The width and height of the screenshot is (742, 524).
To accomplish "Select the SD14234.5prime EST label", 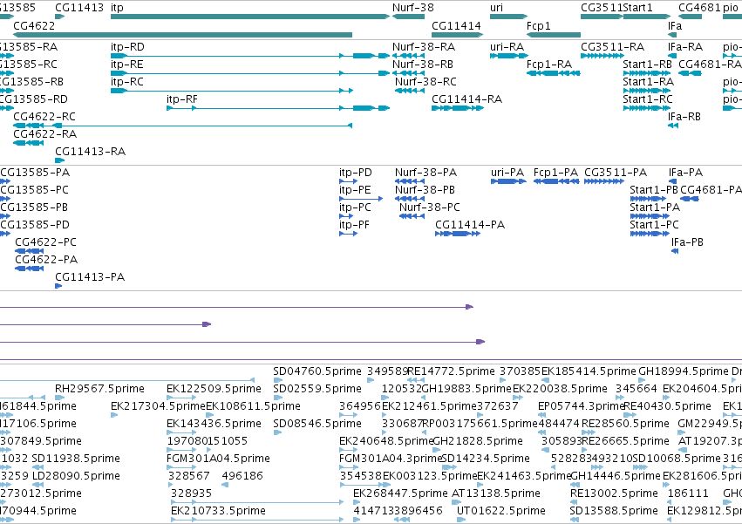I will [x=486, y=459].
